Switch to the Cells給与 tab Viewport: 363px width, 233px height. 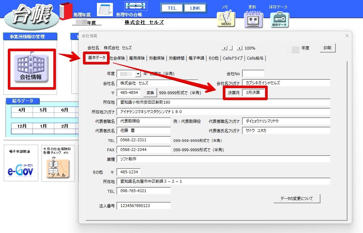pos(255,58)
